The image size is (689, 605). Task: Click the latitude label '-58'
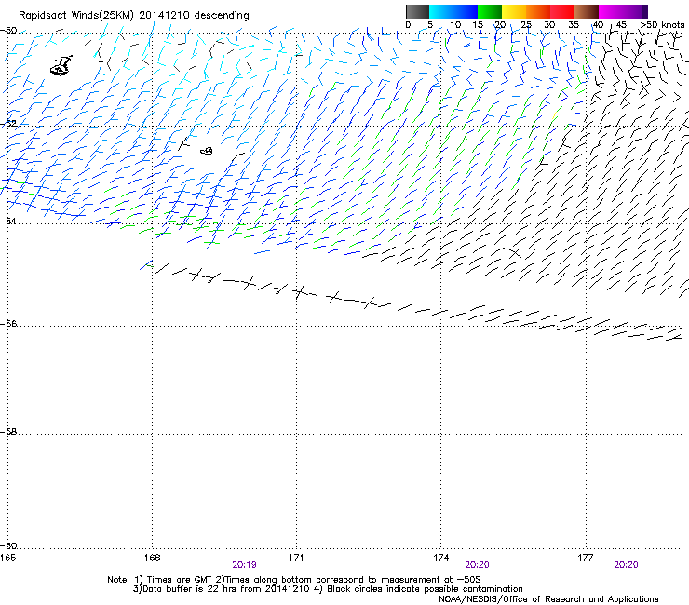8,432
